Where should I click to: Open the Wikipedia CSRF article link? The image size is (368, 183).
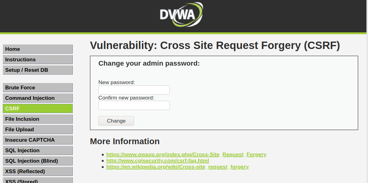point(178,167)
